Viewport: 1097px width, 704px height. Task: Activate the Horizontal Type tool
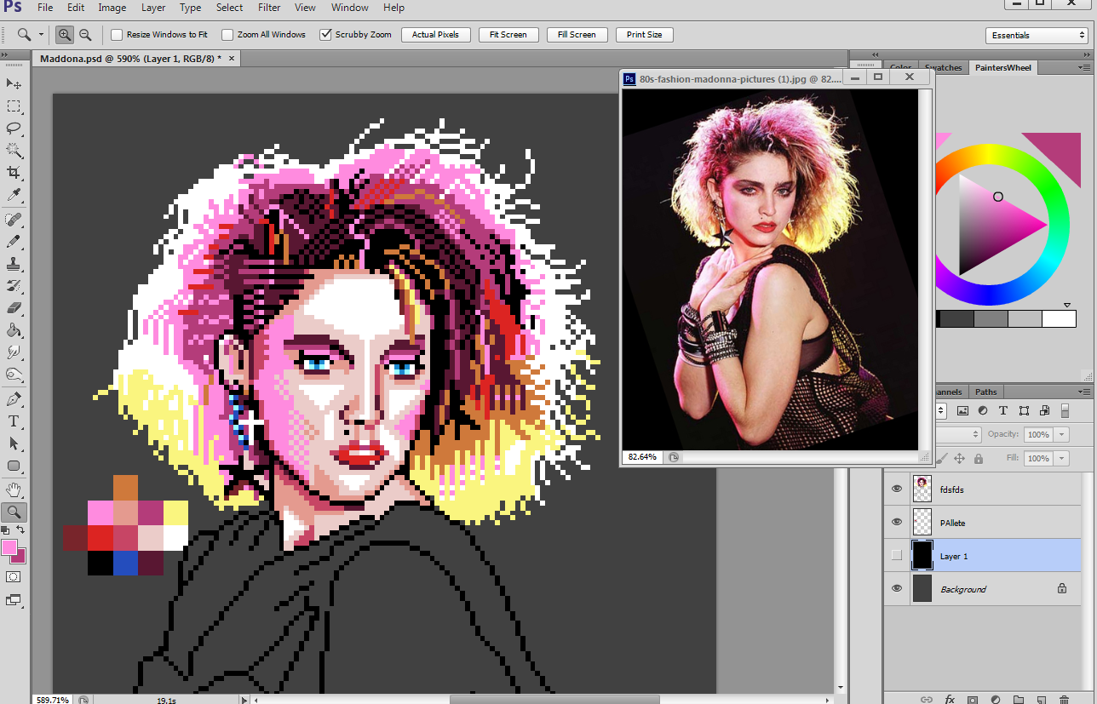(14, 421)
